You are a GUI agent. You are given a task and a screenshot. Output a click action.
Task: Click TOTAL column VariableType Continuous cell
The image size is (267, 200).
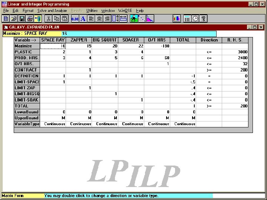[183, 124]
